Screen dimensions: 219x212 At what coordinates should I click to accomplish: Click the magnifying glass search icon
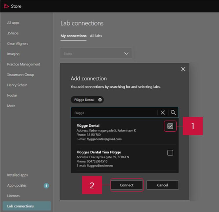click(173, 113)
